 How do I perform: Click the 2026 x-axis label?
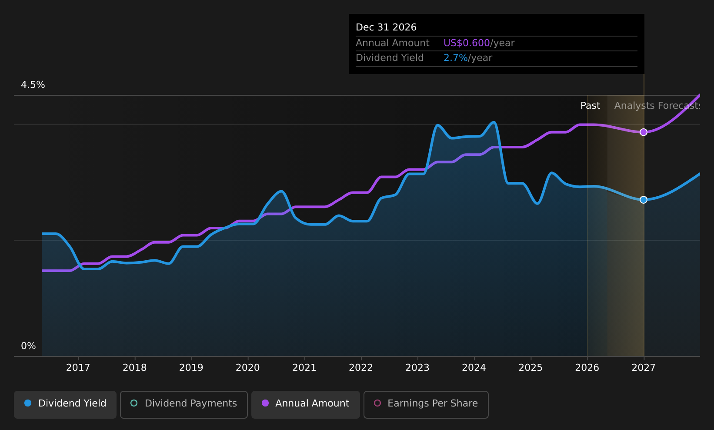click(x=587, y=368)
